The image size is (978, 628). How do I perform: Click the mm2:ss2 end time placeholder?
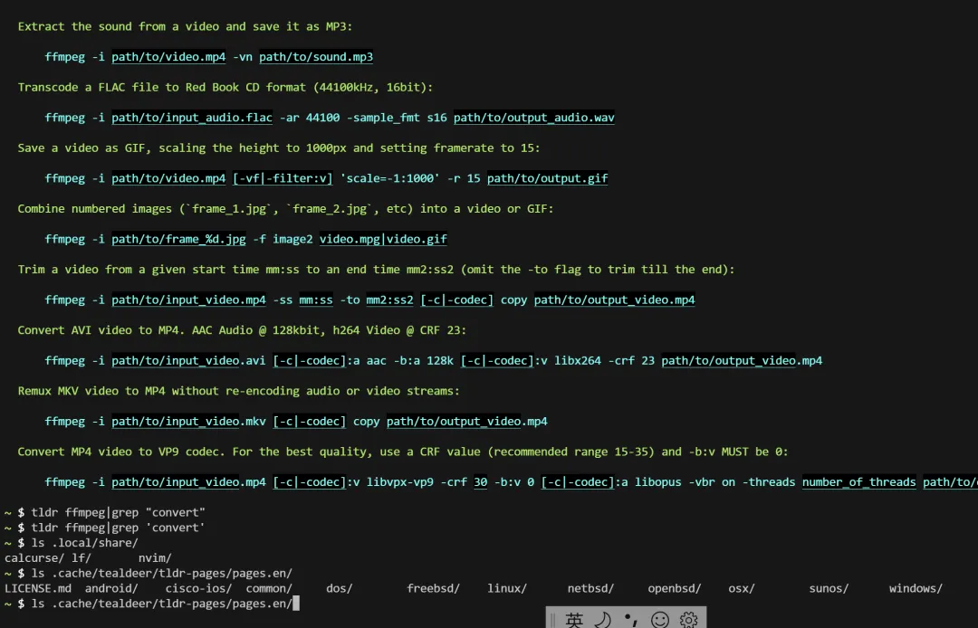tap(389, 300)
